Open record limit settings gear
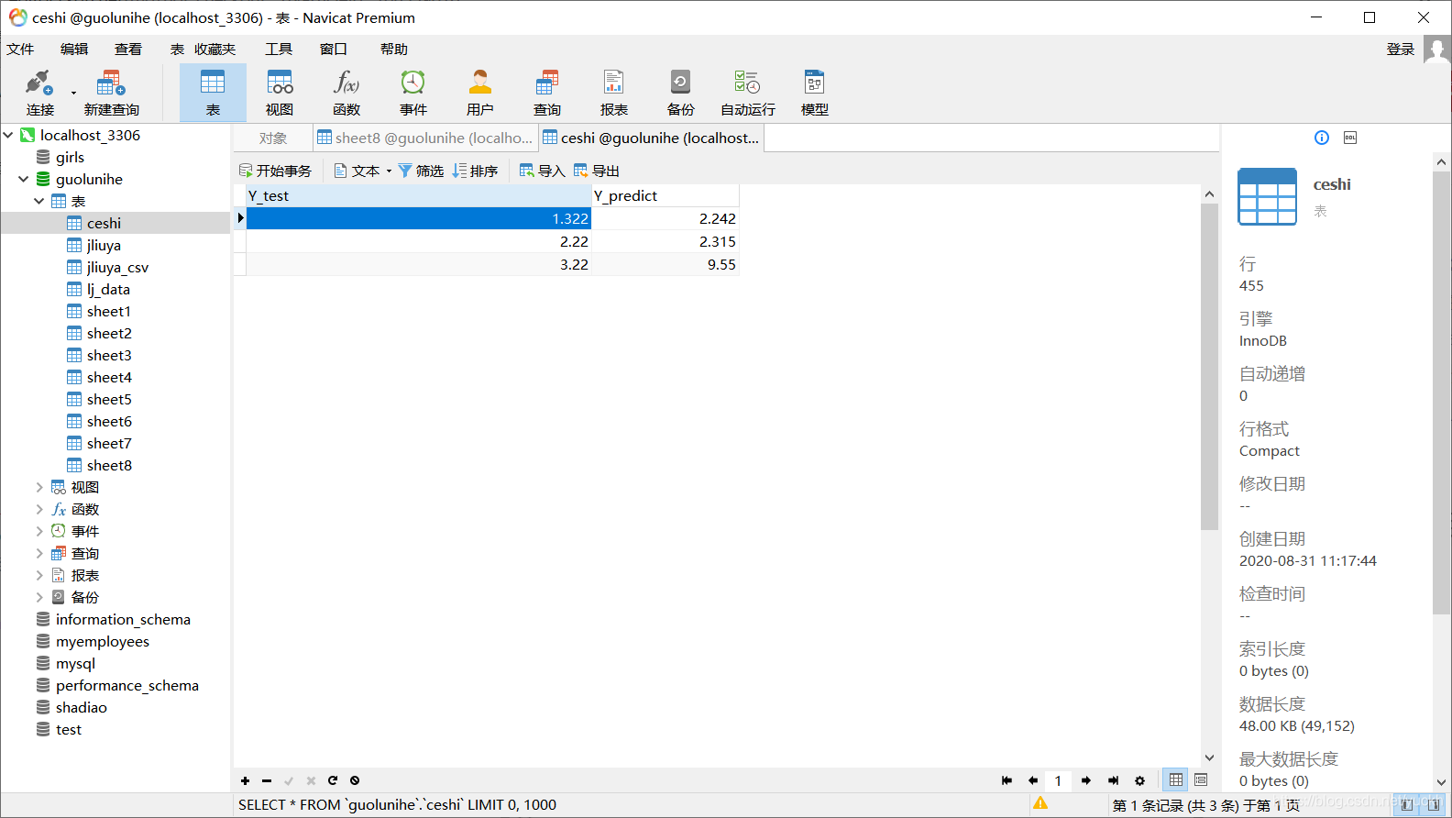The image size is (1452, 818). tap(1139, 780)
